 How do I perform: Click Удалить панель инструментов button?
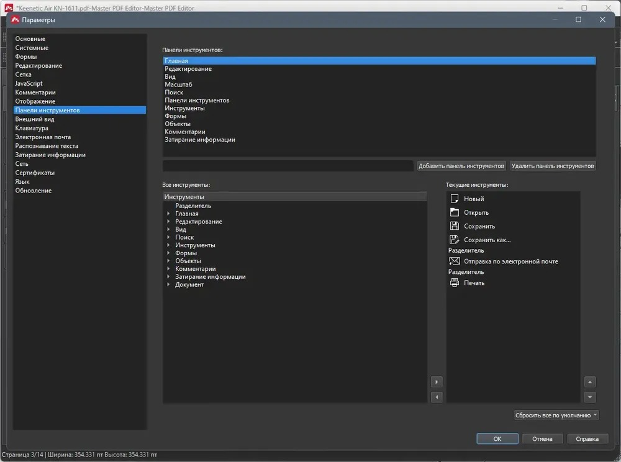tap(553, 166)
